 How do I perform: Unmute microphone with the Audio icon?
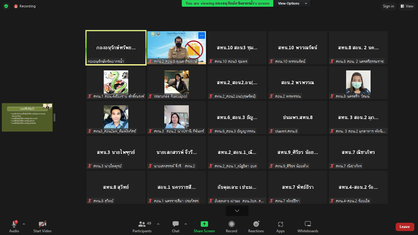tap(14, 224)
